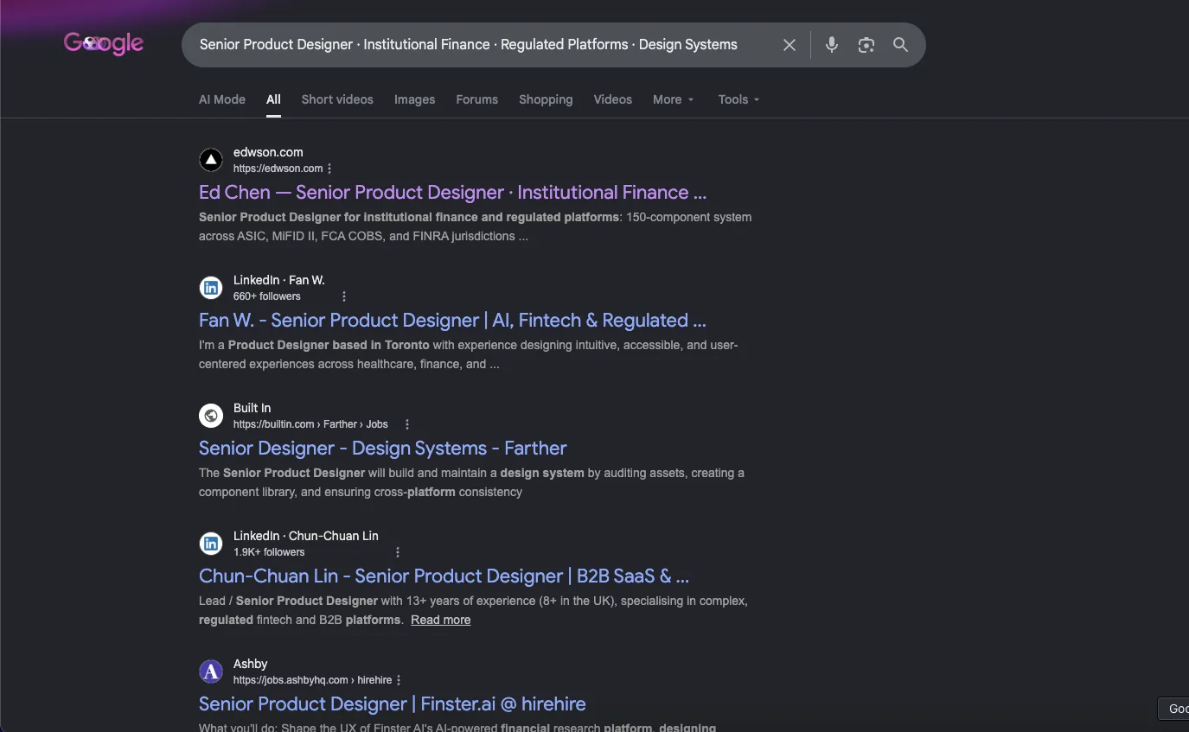Image resolution: width=1189 pixels, height=732 pixels.
Task: Expand the Tools dropdown
Action: pos(738,99)
